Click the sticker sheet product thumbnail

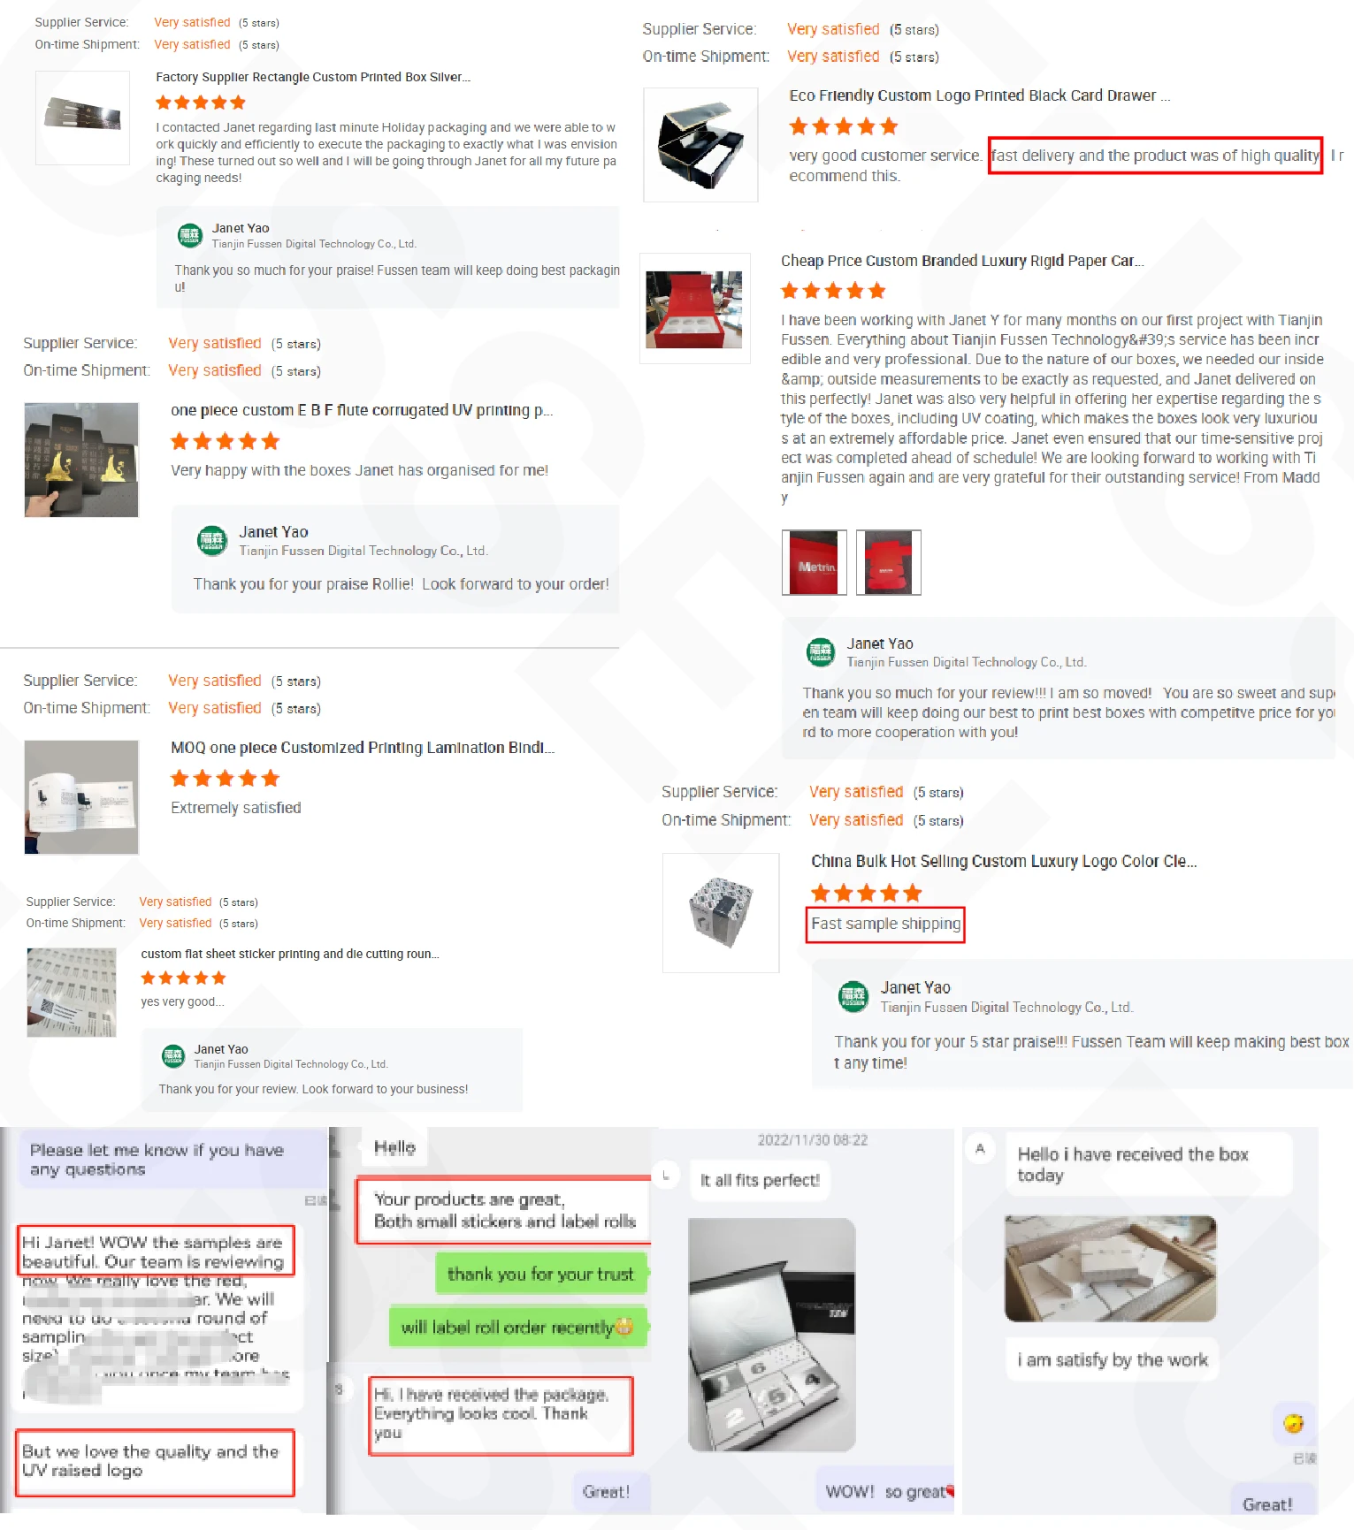pos(72,993)
